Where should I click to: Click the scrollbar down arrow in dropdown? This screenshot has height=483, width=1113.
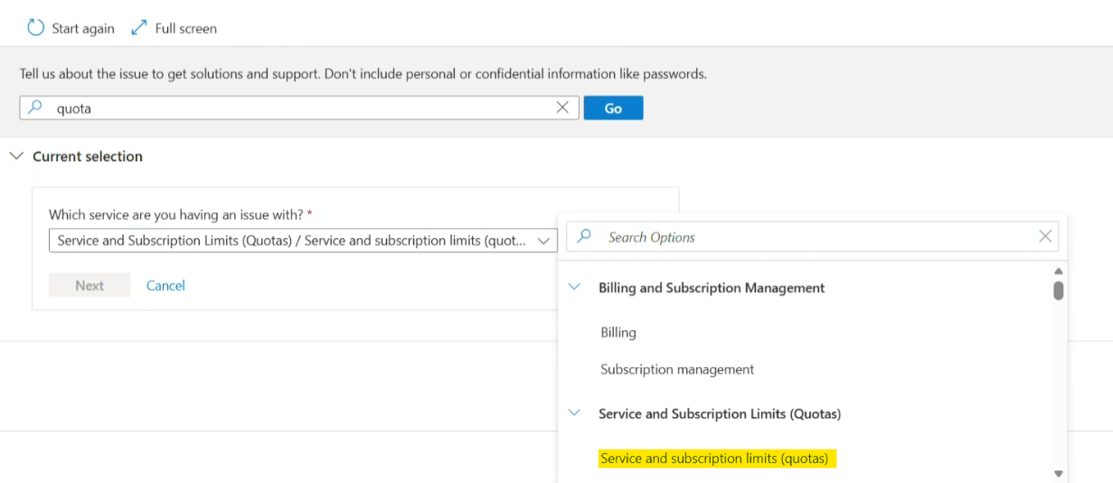[1058, 473]
